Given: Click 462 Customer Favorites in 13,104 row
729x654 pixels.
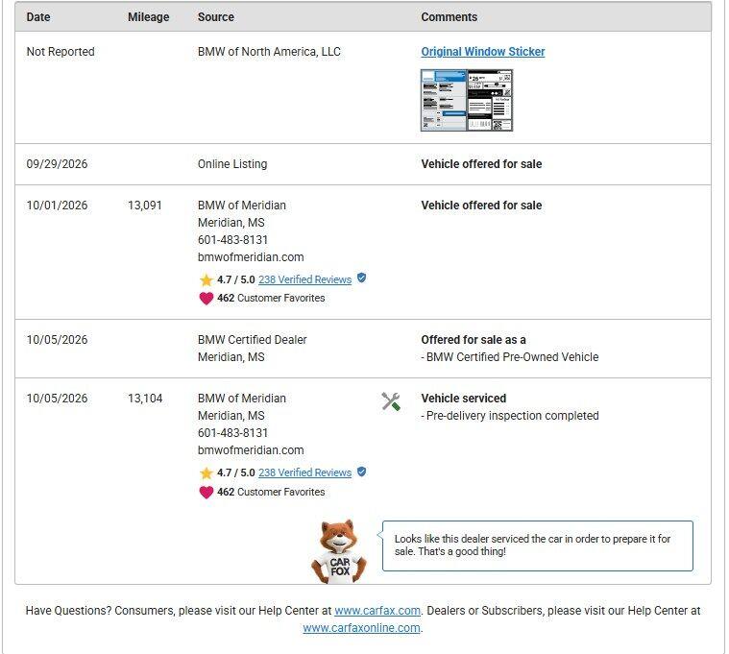Looking at the screenshot, I should 271,492.
